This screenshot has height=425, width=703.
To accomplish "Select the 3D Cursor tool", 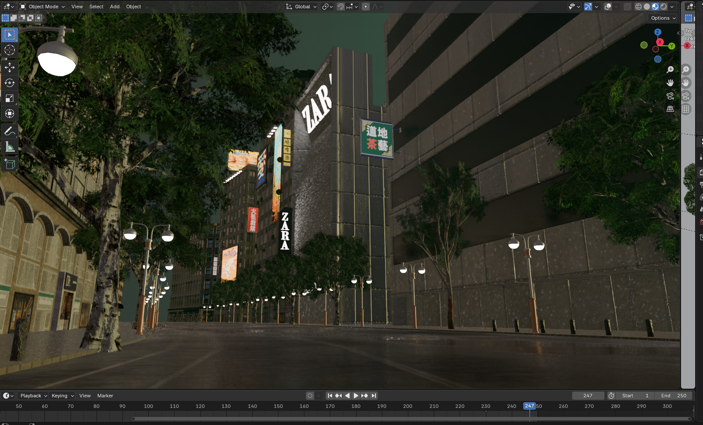I will [10, 50].
